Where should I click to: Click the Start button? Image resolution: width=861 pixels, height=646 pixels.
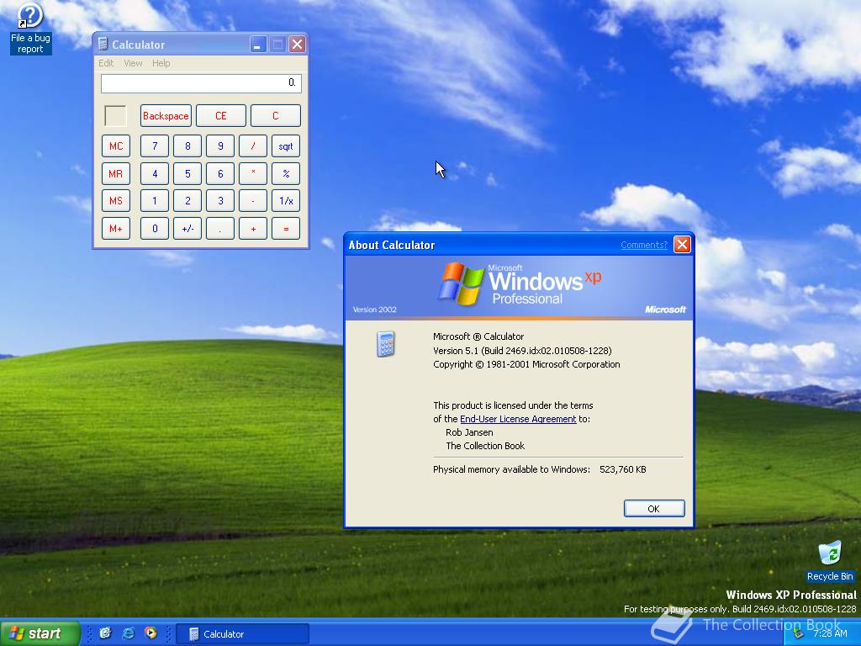tap(40, 633)
